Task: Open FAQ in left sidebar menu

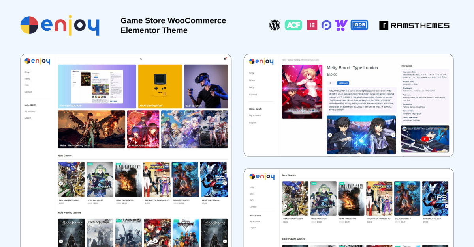Action: click(x=26, y=85)
